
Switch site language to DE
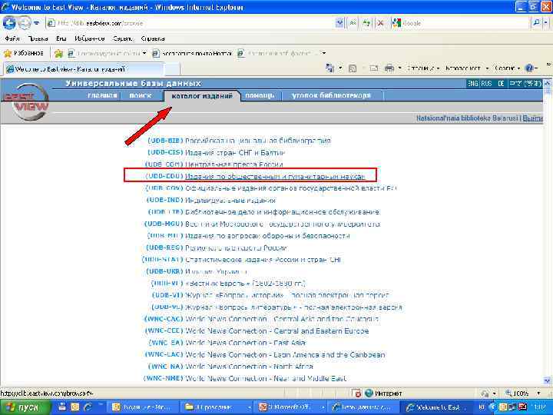click(501, 84)
